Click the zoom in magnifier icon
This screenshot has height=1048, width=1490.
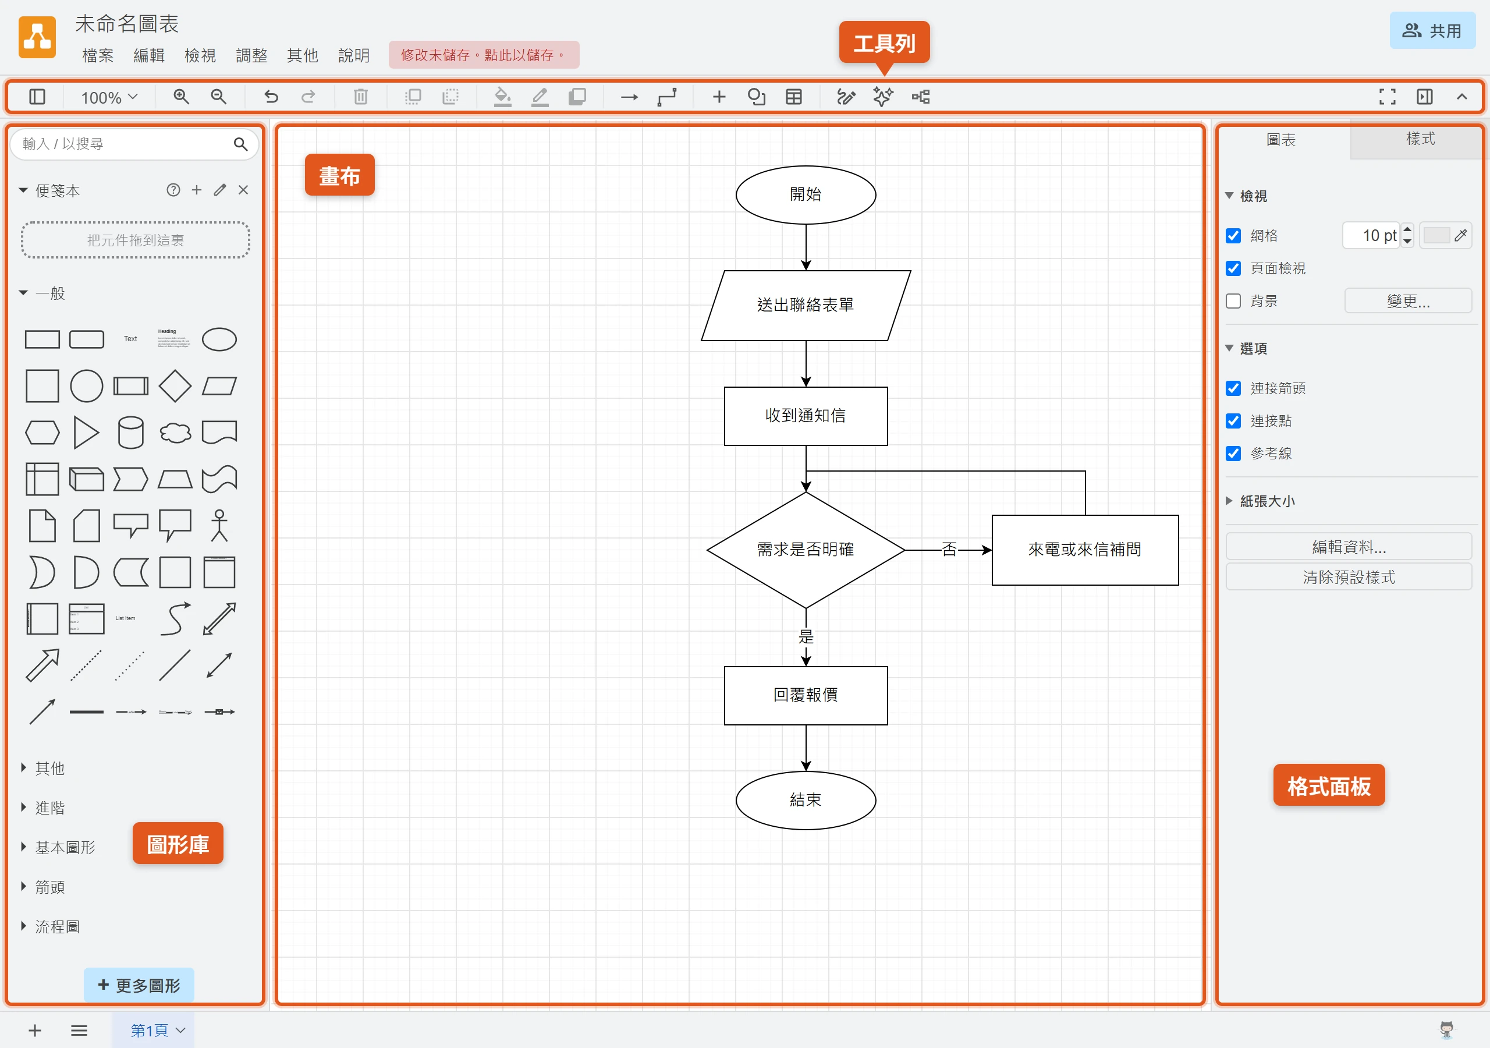(x=181, y=97)
